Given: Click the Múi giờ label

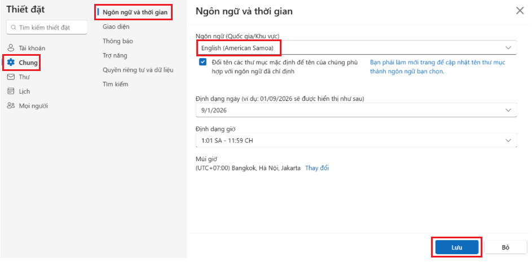Looking at the screenshot, I should click(x=206, y=159).
